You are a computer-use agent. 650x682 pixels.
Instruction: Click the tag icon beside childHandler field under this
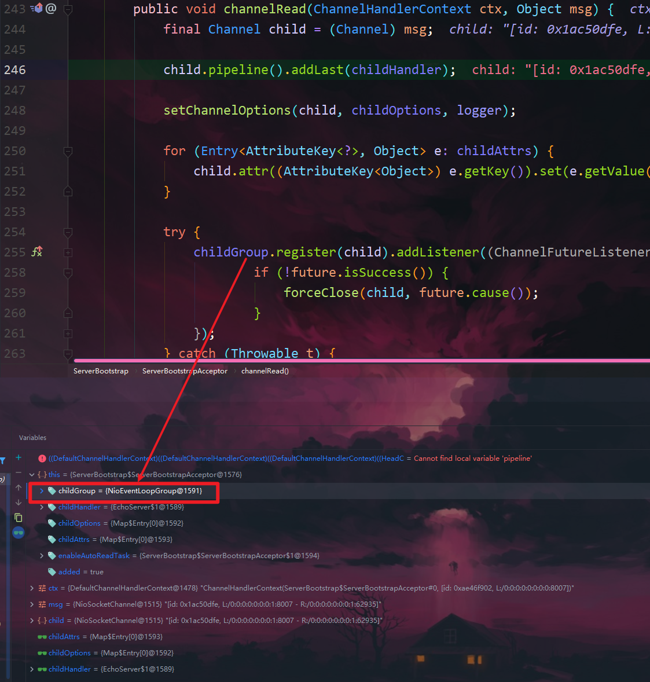(52, 507)
